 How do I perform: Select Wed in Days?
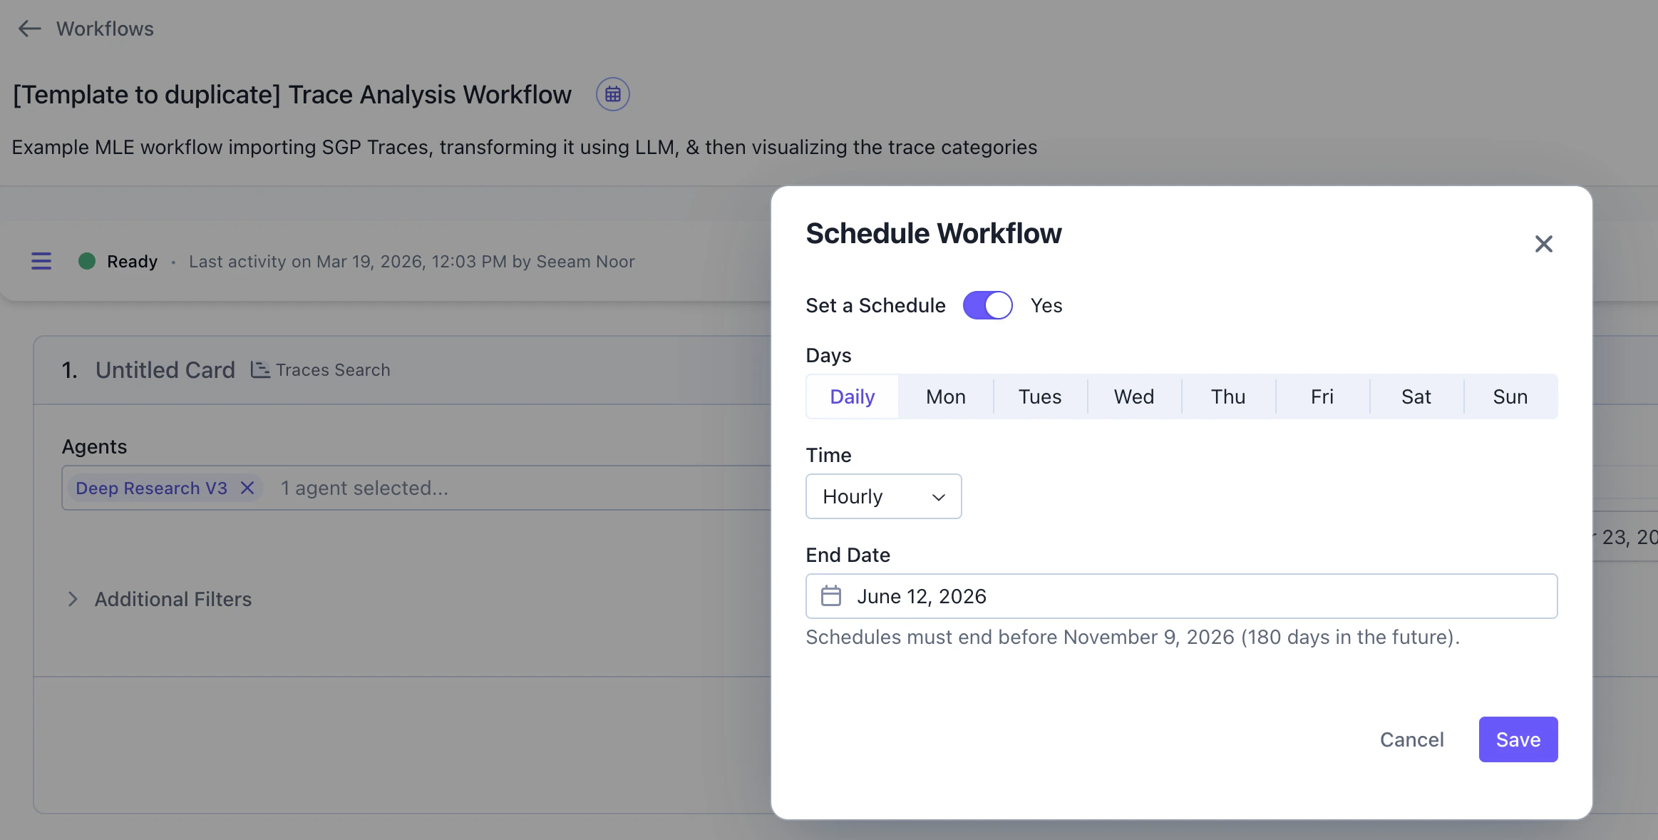(1134, 396)
